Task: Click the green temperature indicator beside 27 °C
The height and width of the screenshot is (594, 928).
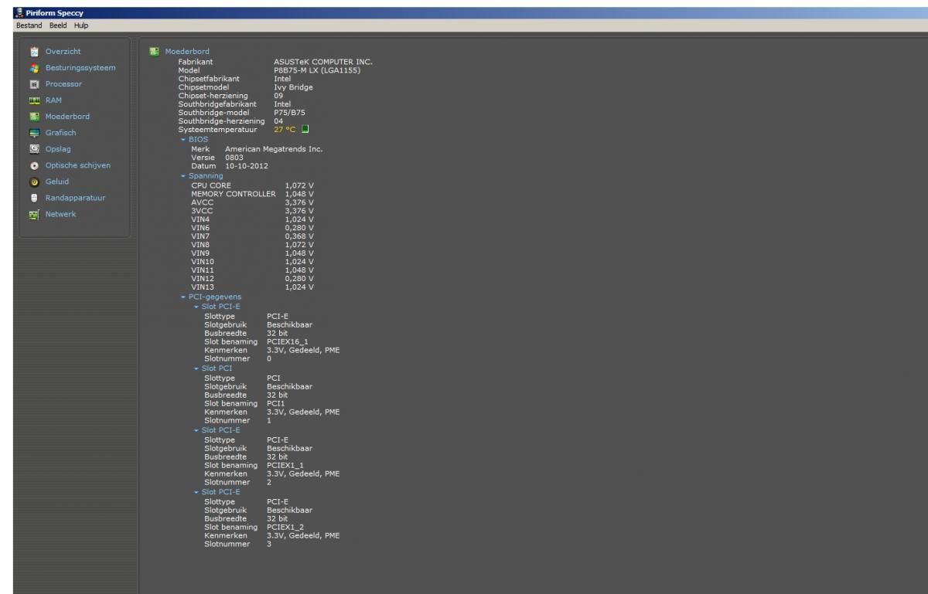Action: 305,129
